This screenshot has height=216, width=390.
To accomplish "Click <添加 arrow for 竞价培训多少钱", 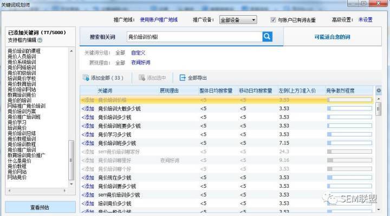I will click(88, 117).
